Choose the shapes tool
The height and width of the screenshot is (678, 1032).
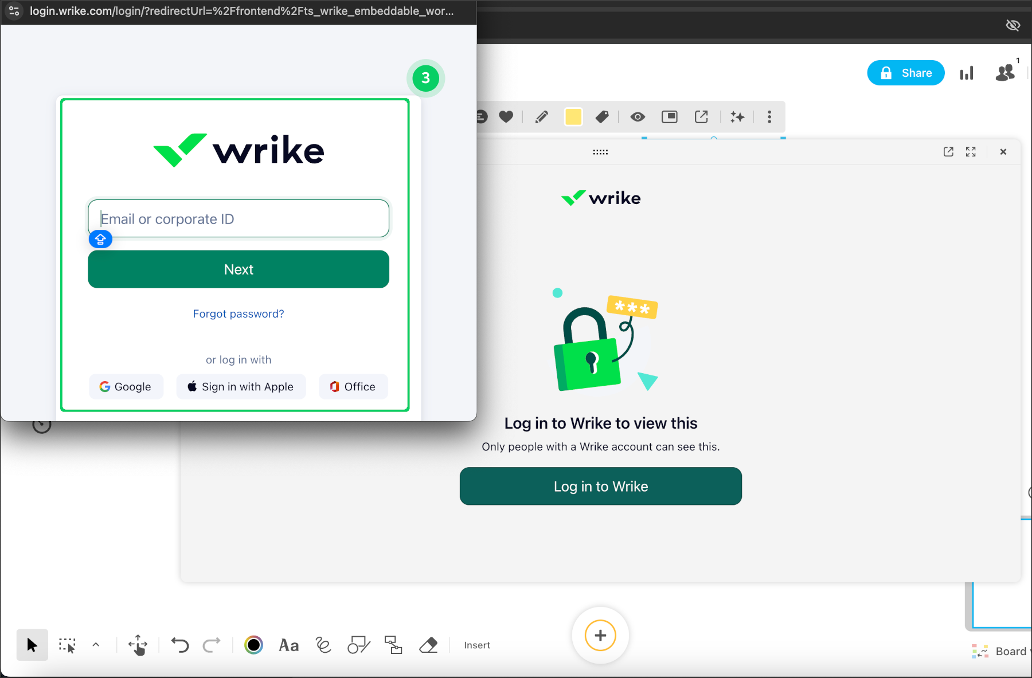click(x=359, y=645)
